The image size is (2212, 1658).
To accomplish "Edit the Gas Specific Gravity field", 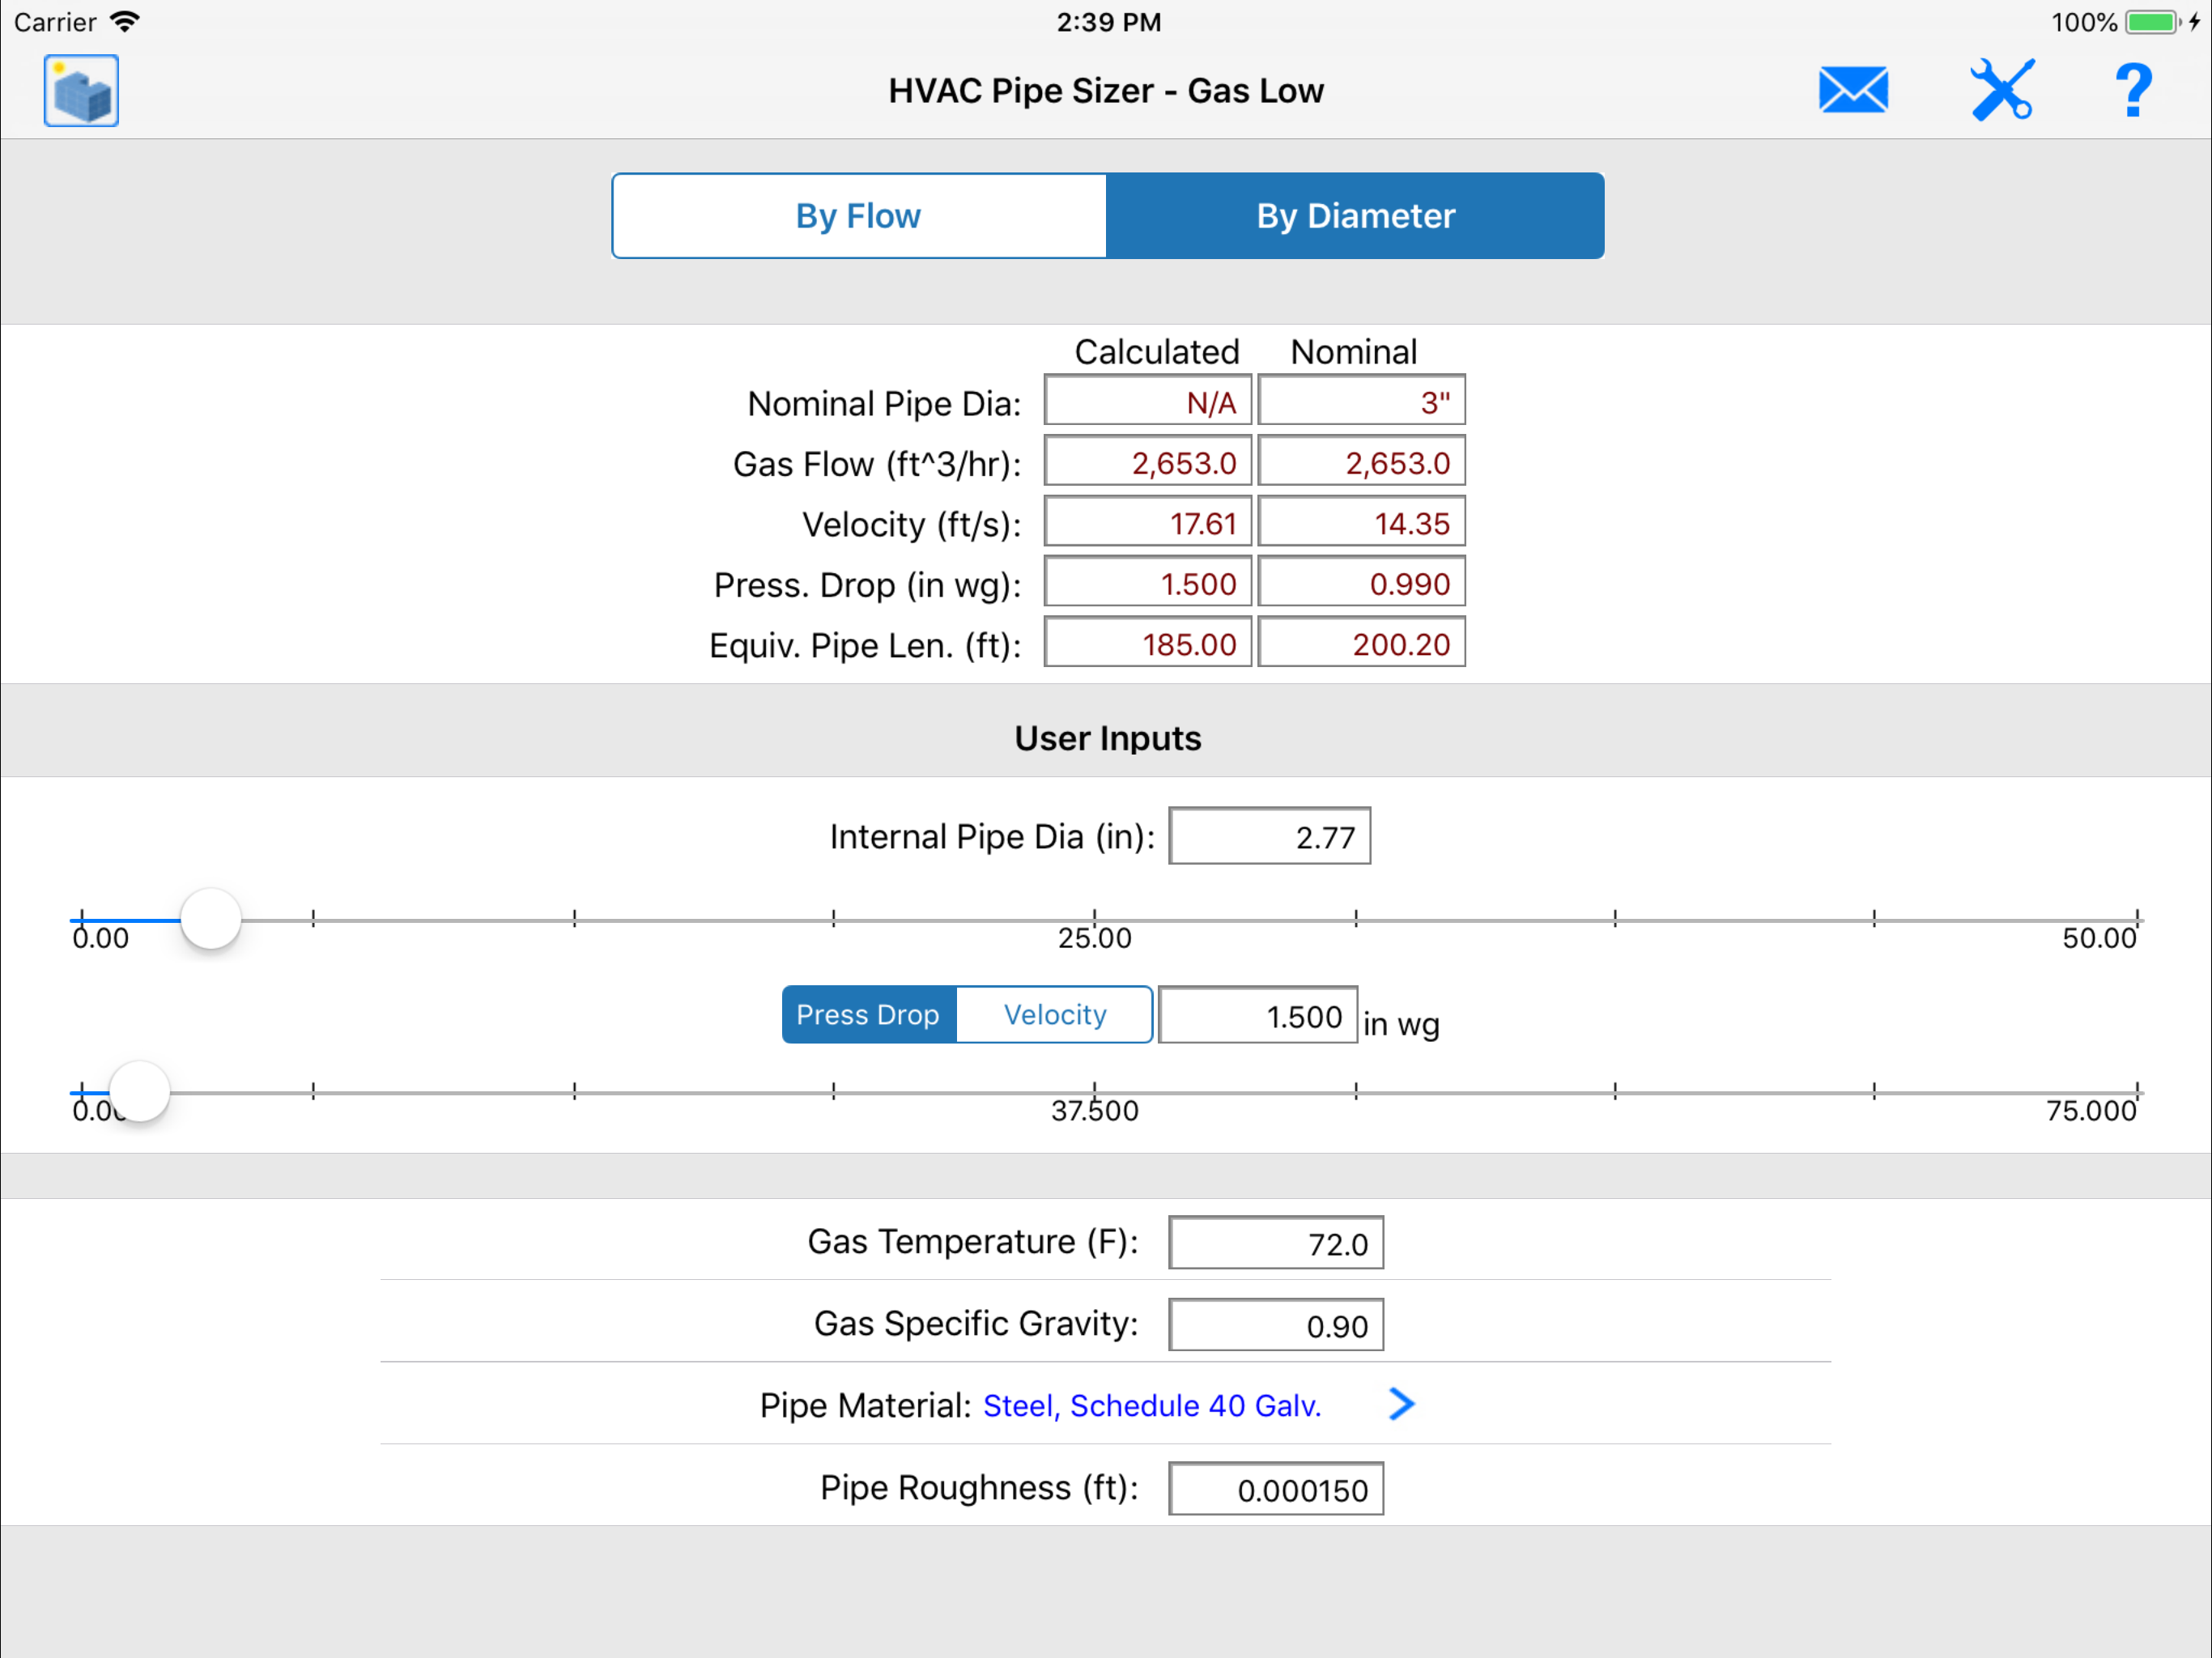I will coord(1275,1325).
